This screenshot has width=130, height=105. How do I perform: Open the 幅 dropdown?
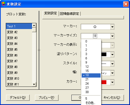pos(112,73)
